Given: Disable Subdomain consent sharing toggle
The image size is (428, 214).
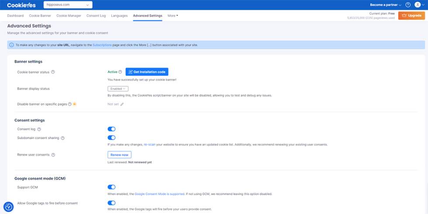Looking at the screenshot, I should pos(111,138).
